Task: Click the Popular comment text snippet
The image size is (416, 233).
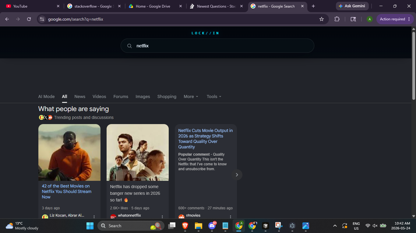Action: click(x=203, y=162)
